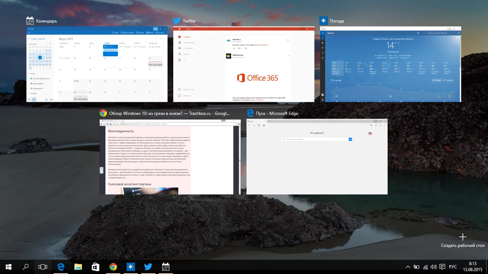Click Создать рабочий стол to add a desktop

[x=462, y=241]
